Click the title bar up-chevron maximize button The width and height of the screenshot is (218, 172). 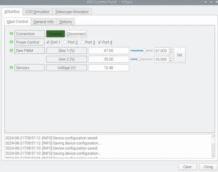click(x=211, y=2)
